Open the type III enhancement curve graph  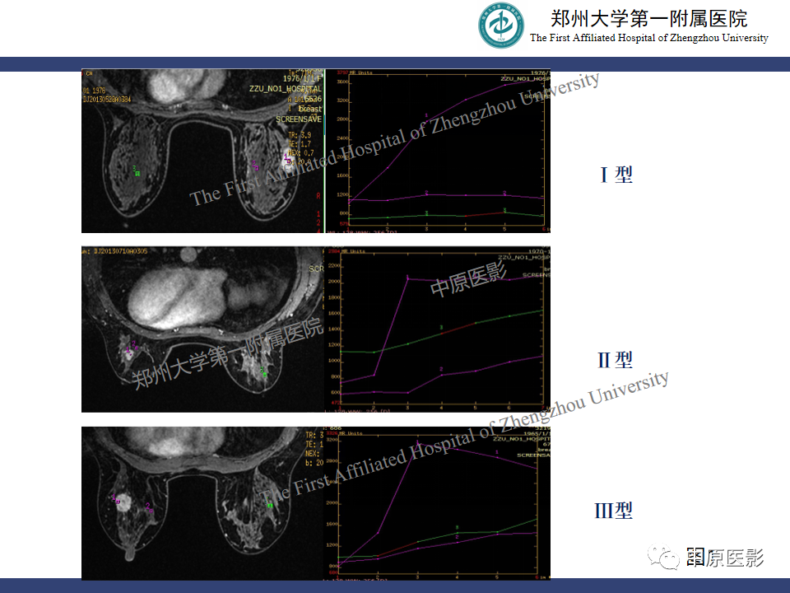(438, 503)
